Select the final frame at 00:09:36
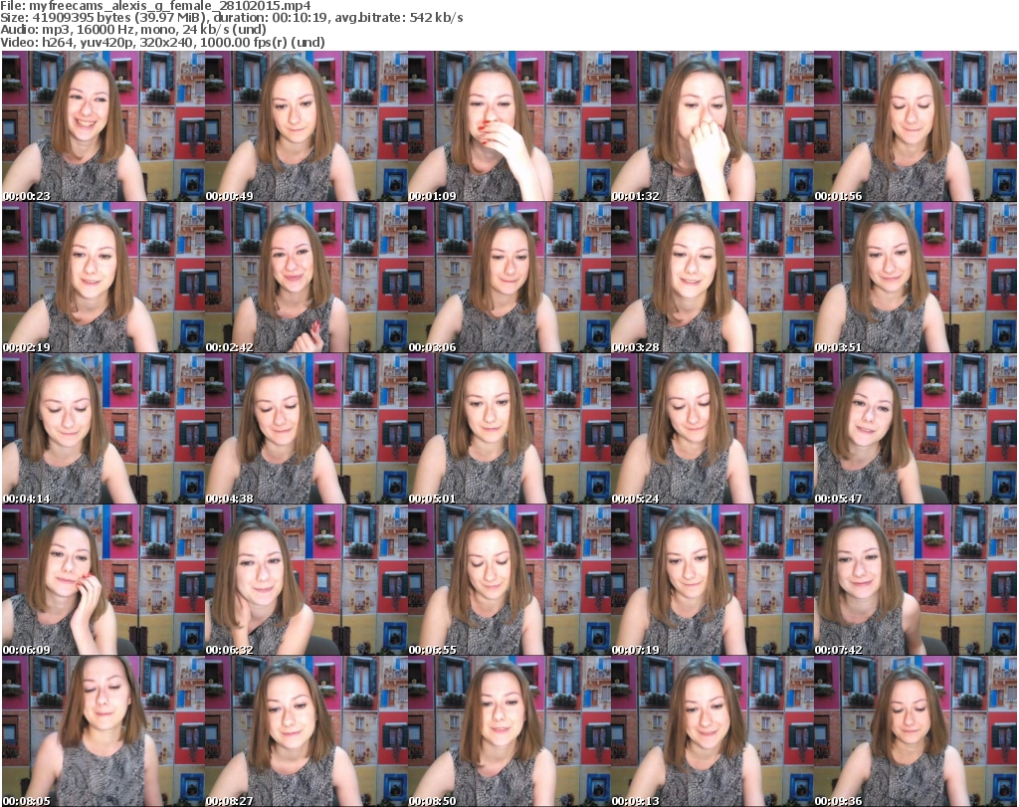Viewport: 1019px width, 807px height. (916, 731)
